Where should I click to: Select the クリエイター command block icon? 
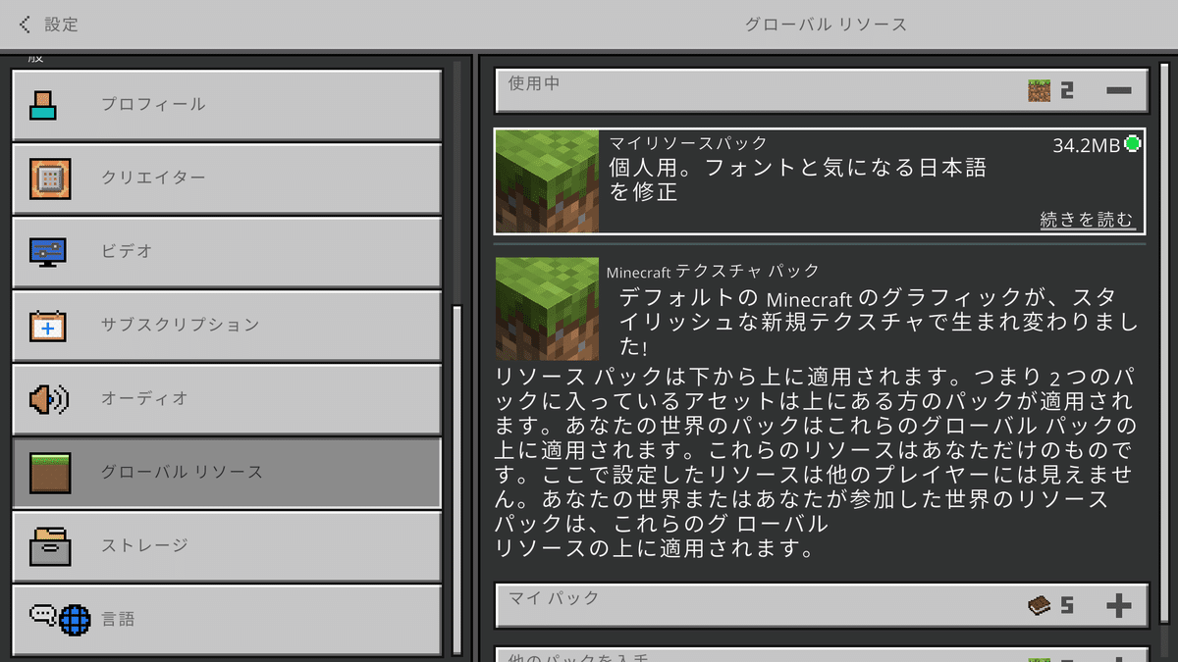tap(48, 178)
